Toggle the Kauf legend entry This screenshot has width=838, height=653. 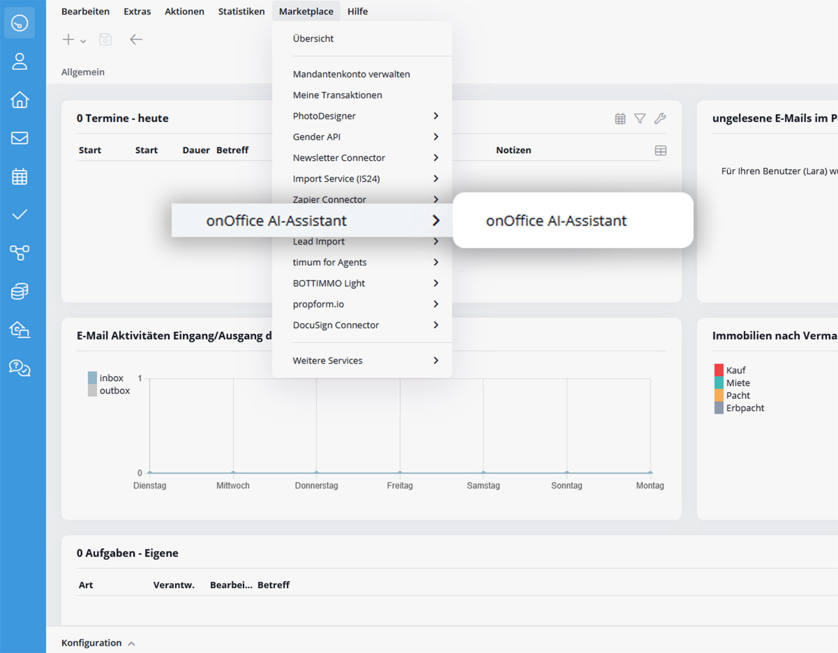(x=735, y=370)
